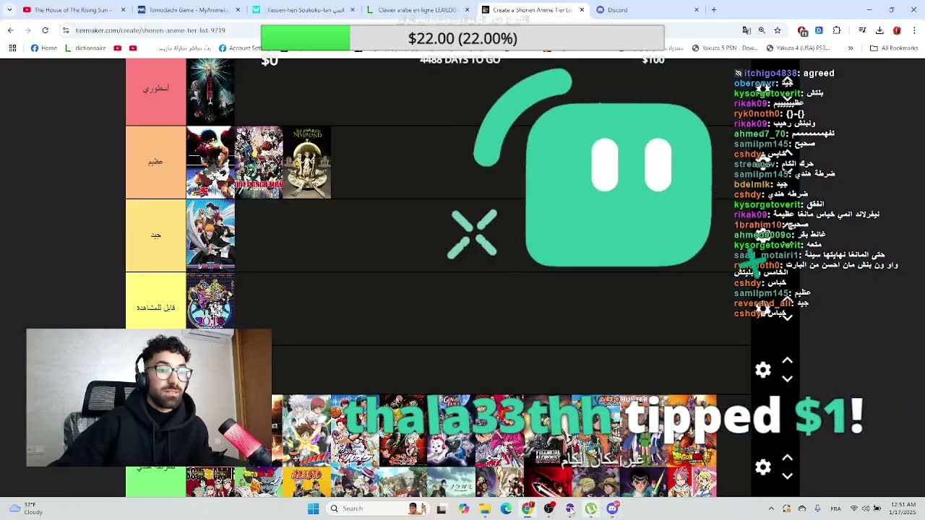Open uTorrent from the taskbar
Image resolution: width=925 pixels, height=520 pixels.
(591, 508)
